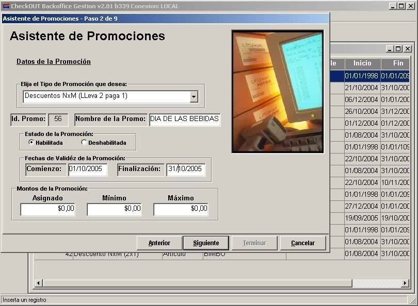The width and height of the screenshot is (418, 306).
Task: Close the promotions list child window
Action: (408, 49)
